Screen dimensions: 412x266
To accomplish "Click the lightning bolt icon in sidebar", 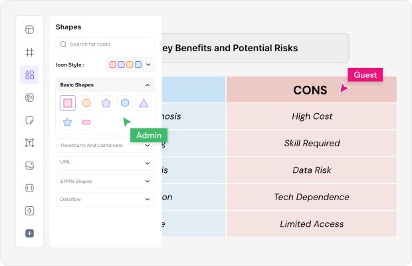I will click(29, 210).
